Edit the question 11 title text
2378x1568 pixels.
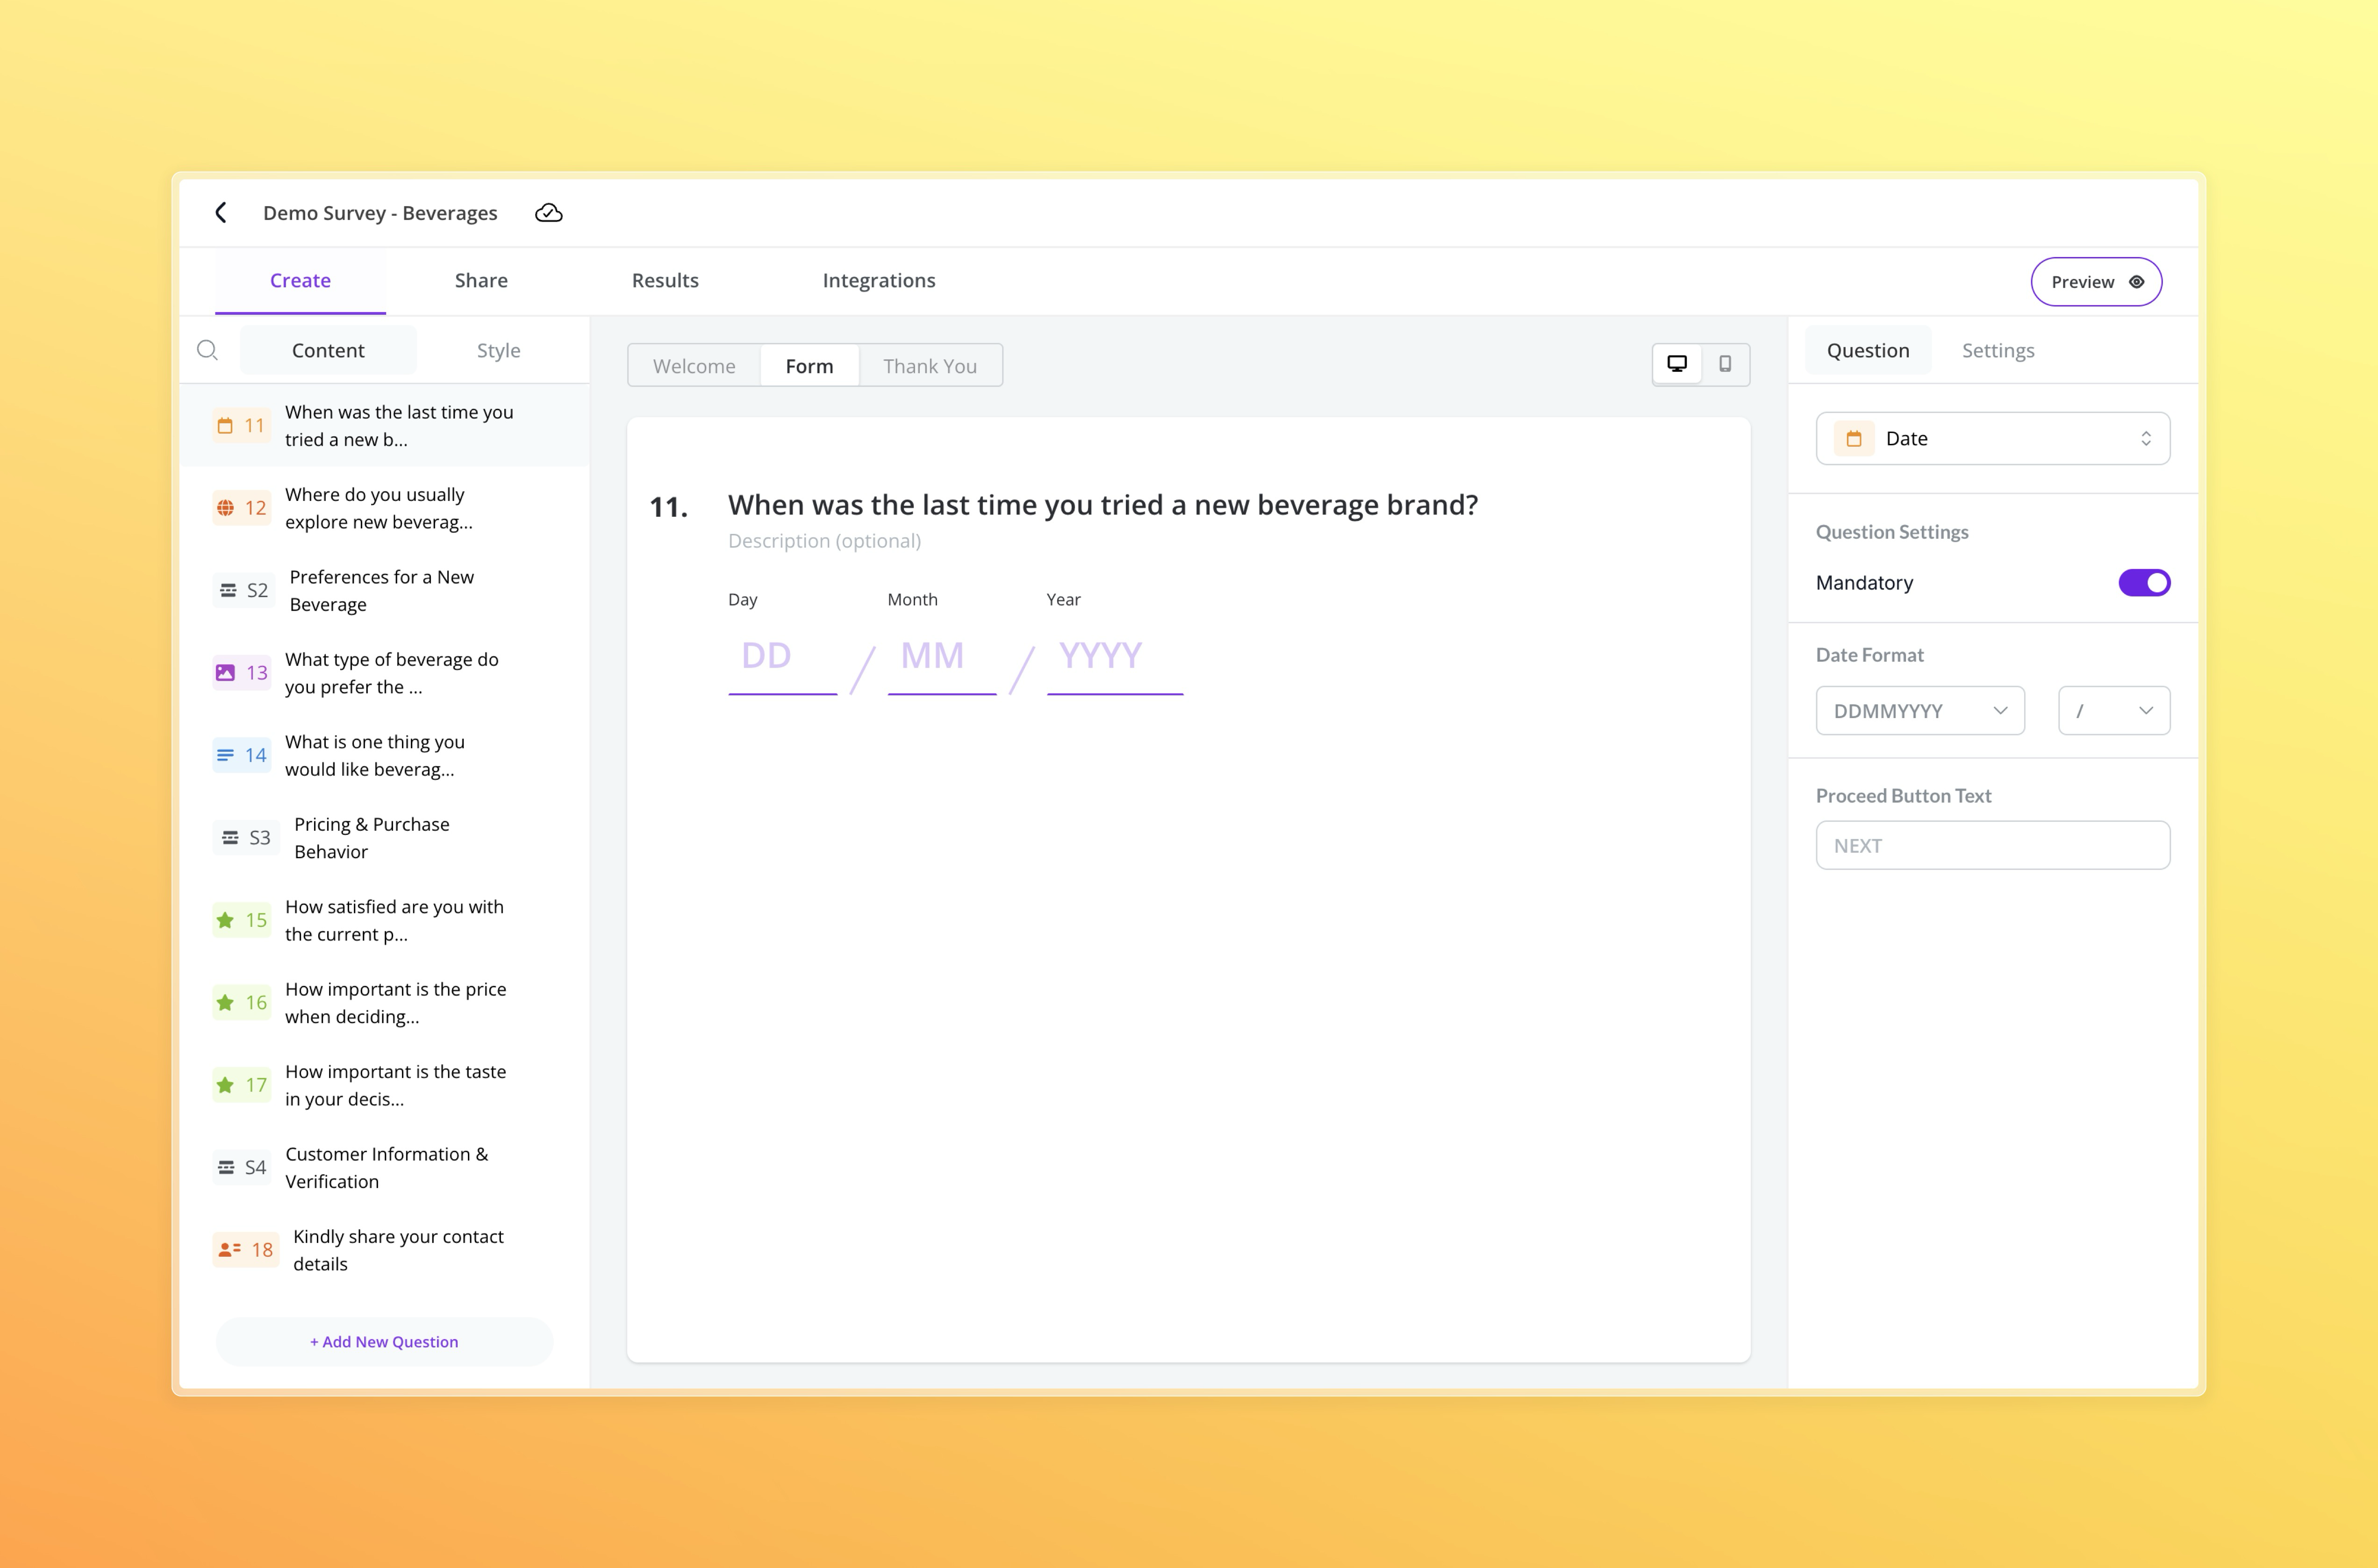click(1103, 505)
